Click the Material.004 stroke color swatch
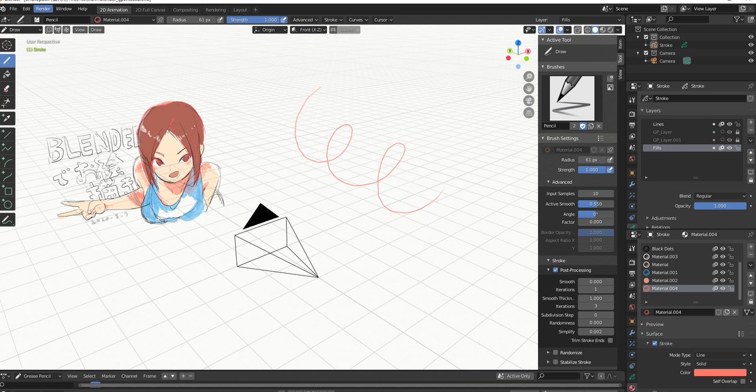The height and width of the screenshot is (392, 756). click(x=720, y=372)
